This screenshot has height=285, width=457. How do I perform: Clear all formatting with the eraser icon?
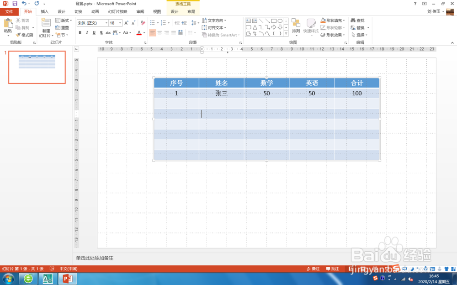tap(143, 23)
